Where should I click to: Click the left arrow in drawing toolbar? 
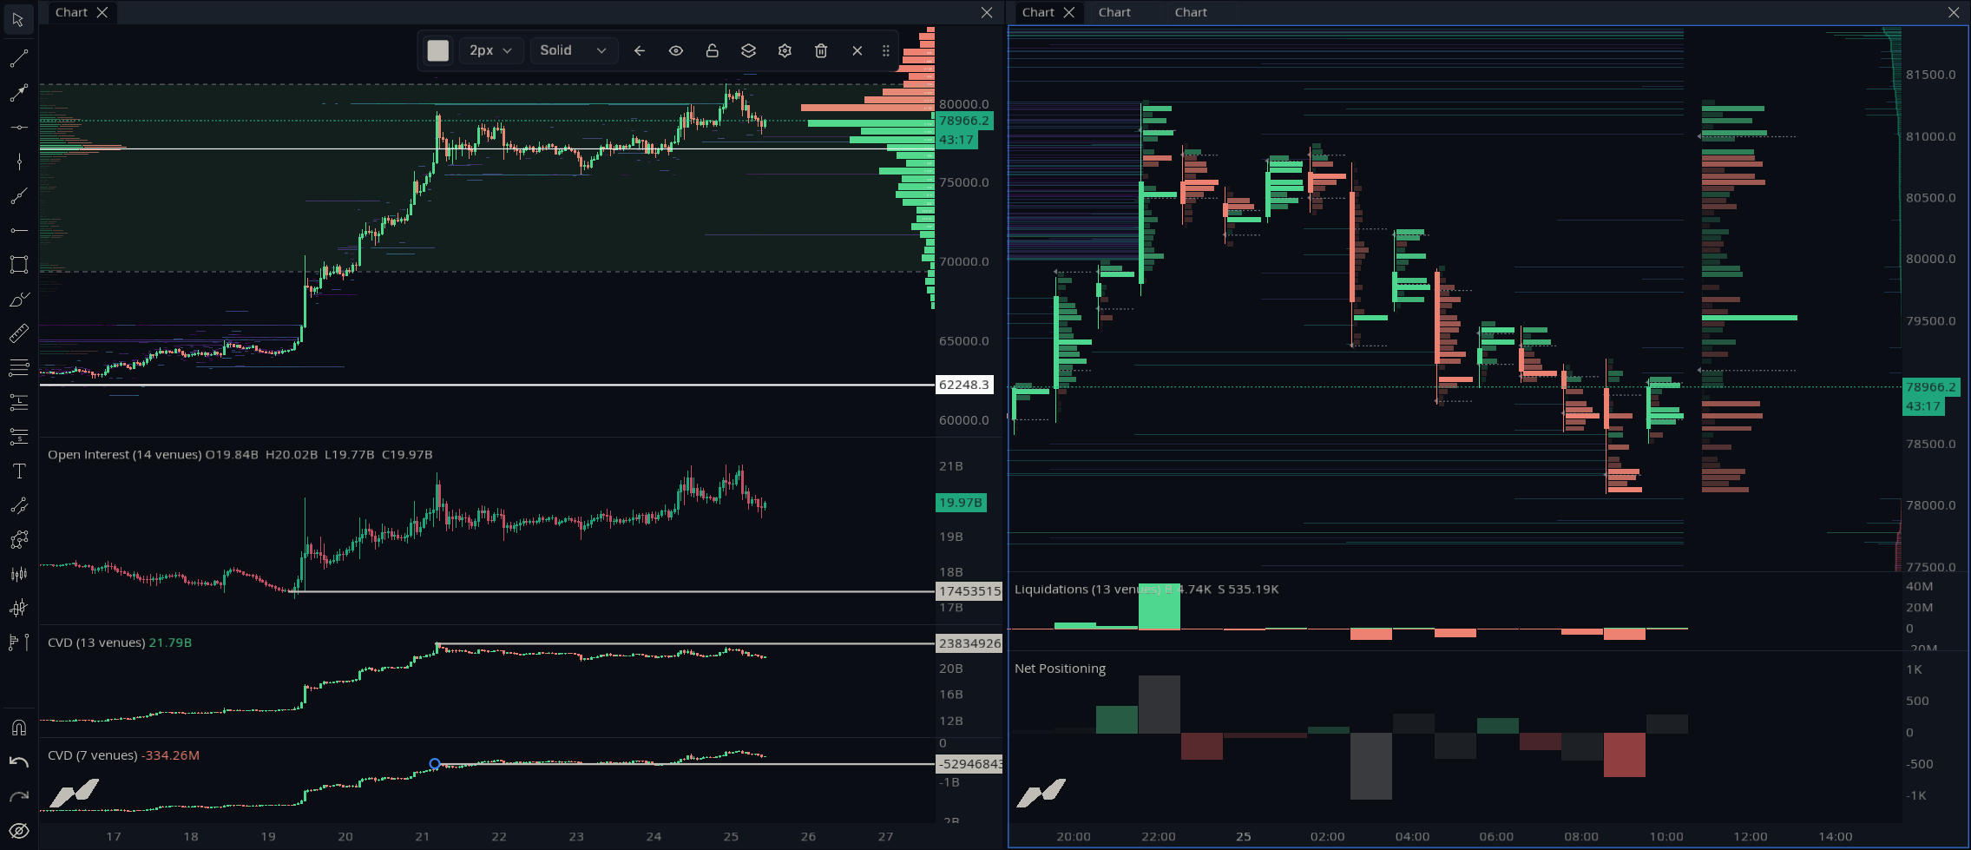(x=640, y=50)
